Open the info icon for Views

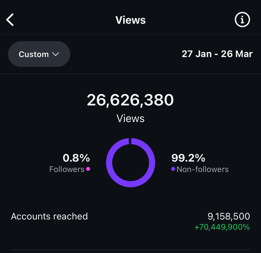click(242, 20)
